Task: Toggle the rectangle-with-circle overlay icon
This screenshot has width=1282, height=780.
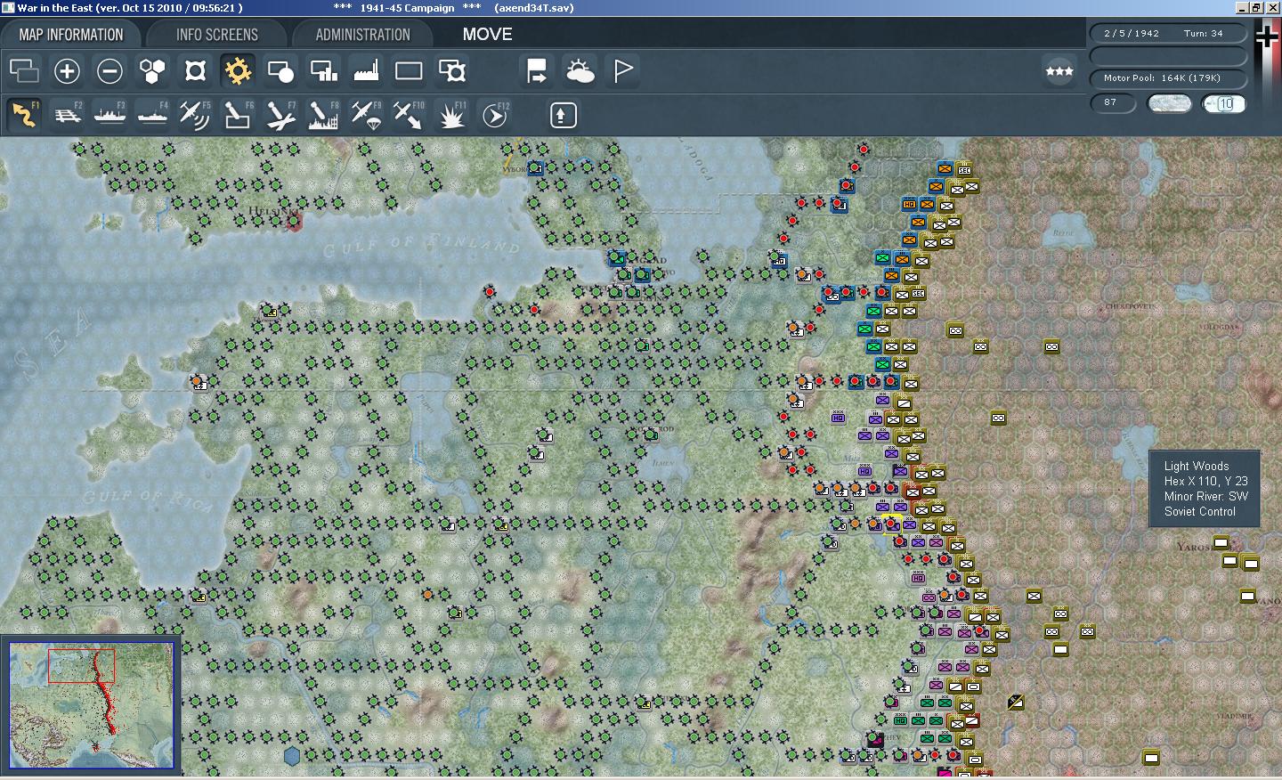Action: click(x=280, y=71)
